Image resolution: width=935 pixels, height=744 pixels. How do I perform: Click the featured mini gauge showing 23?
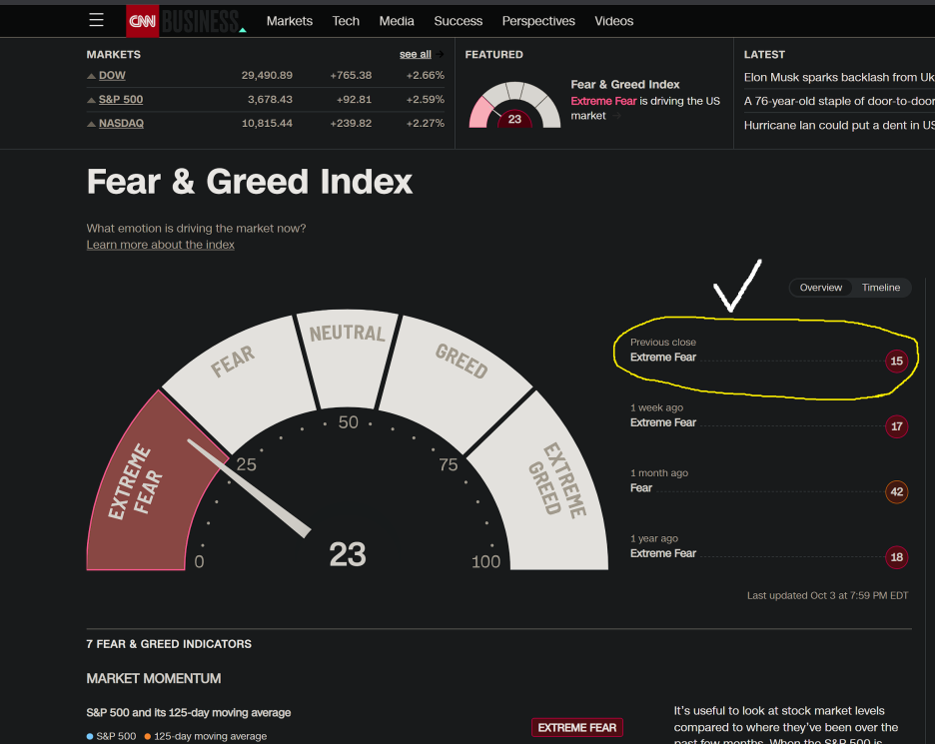pos(514,105)
